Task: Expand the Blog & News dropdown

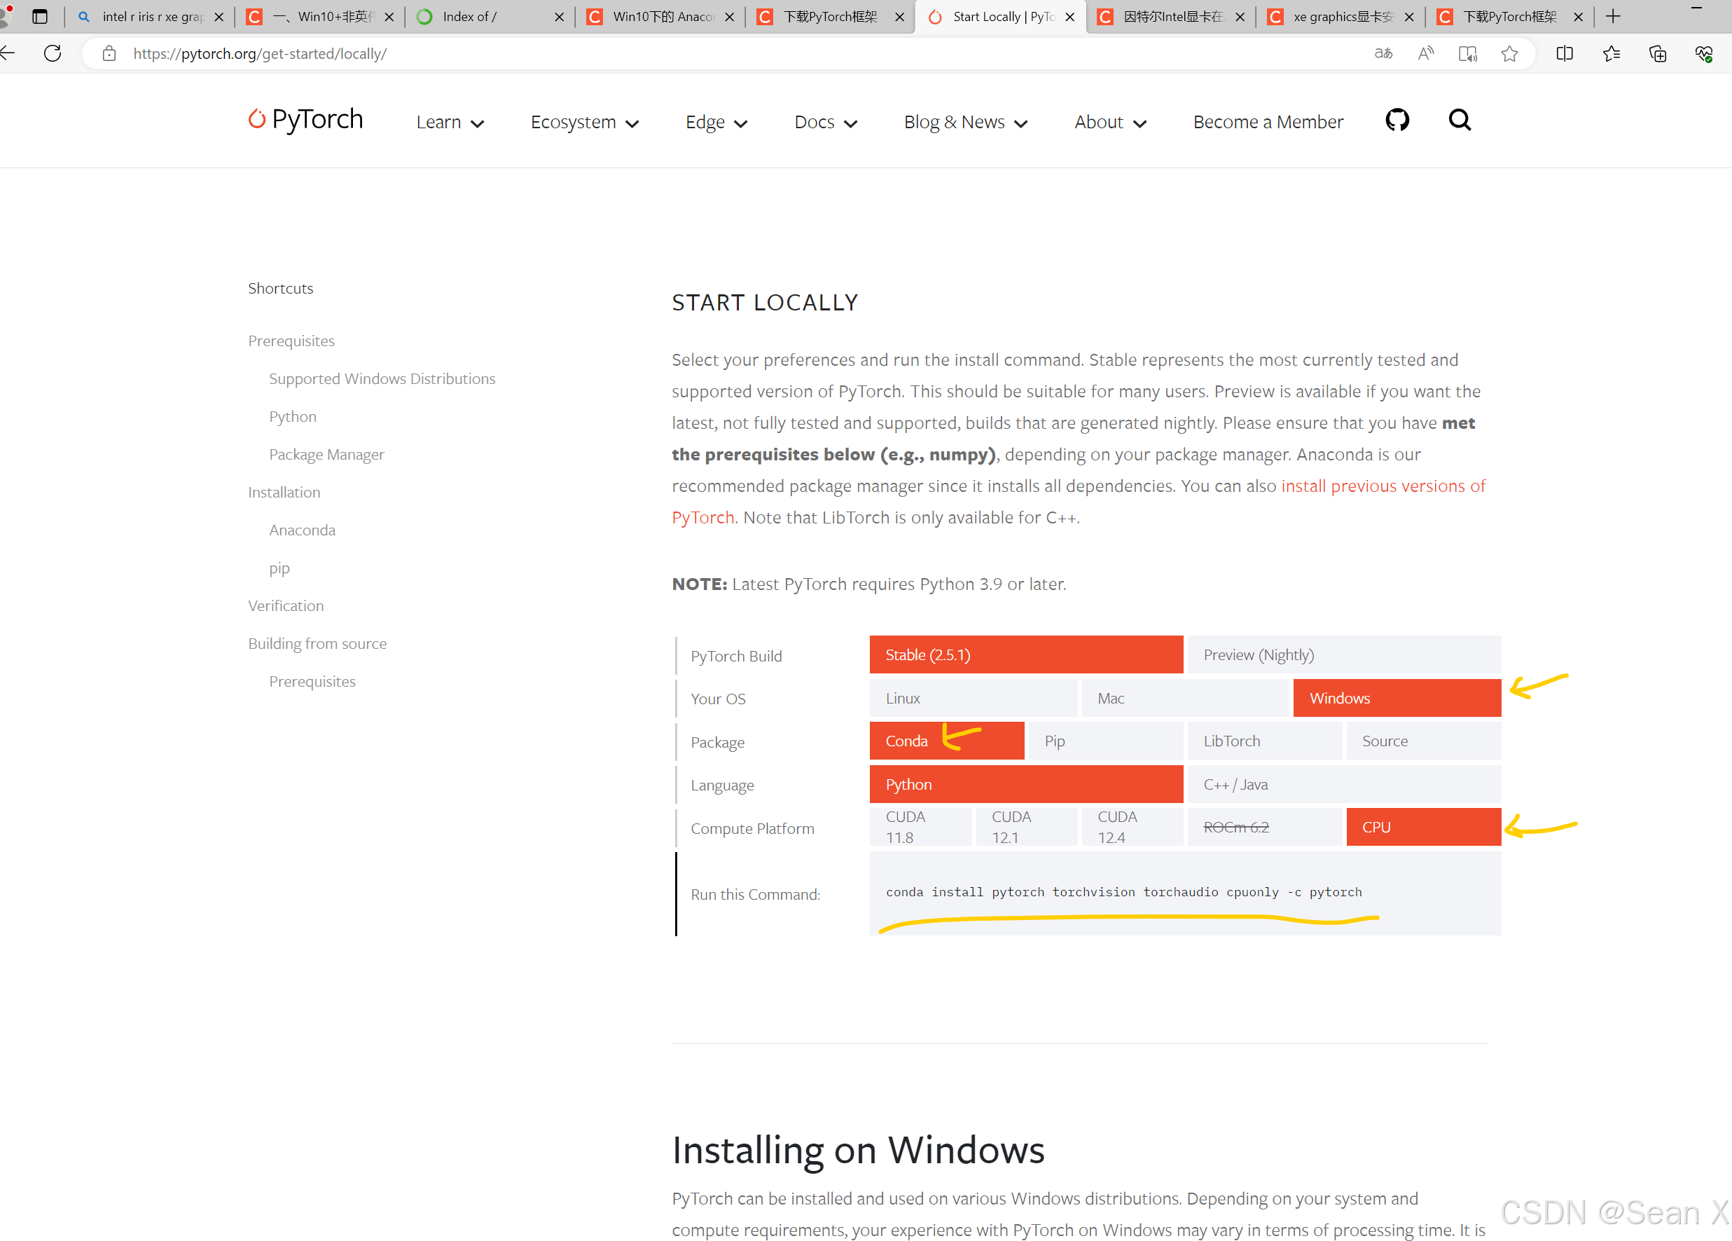Action: [x=965, y=122]
